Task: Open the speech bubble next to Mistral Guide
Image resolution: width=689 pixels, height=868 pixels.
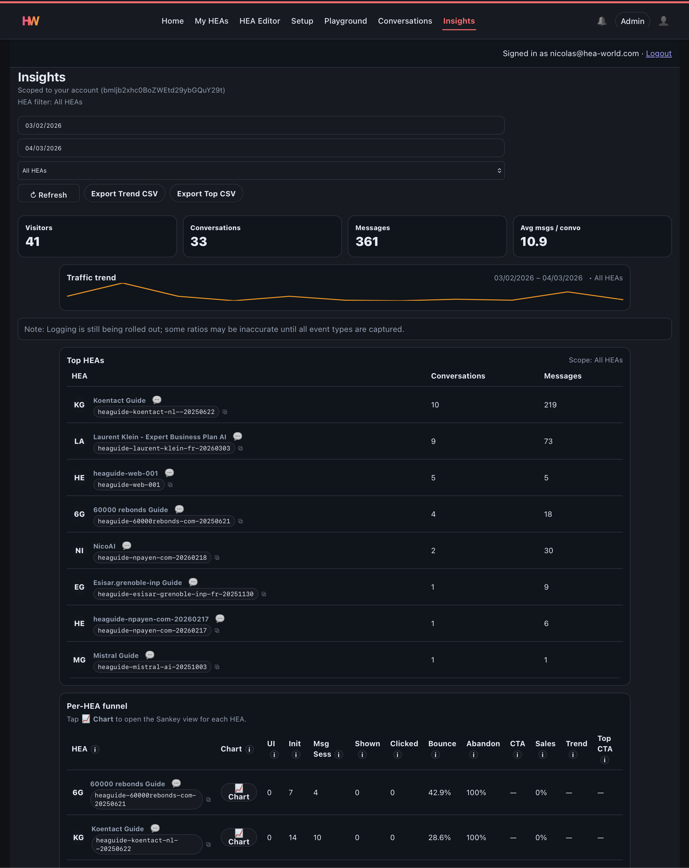Action: point(150,655)
